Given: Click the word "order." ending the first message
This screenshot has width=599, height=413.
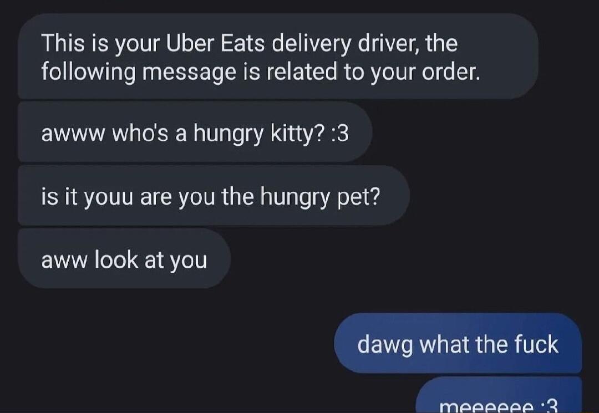Looking at the screenshot, I should pos(450,72).
